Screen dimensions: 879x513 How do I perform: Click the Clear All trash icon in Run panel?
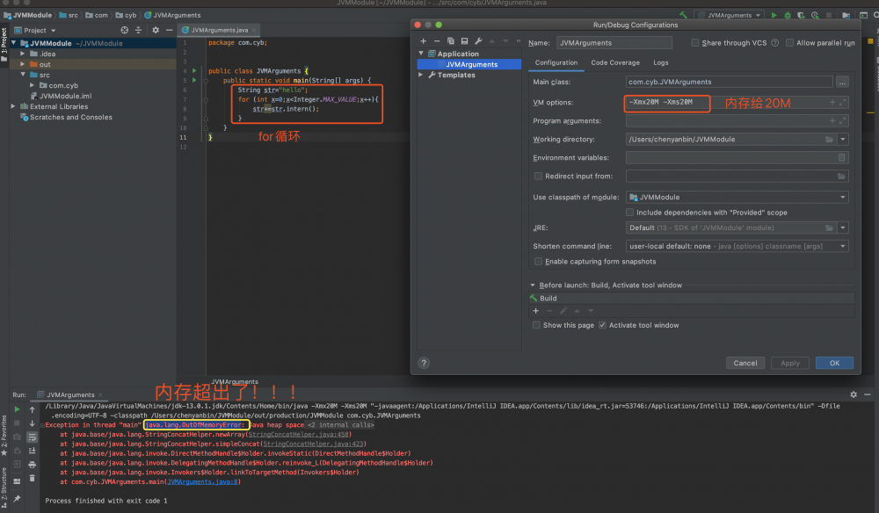pyautogui.click(x=33, y=478)
